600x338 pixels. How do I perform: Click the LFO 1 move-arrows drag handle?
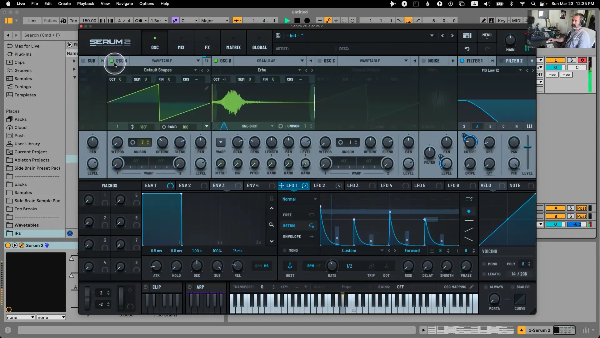tap(282, 186)
